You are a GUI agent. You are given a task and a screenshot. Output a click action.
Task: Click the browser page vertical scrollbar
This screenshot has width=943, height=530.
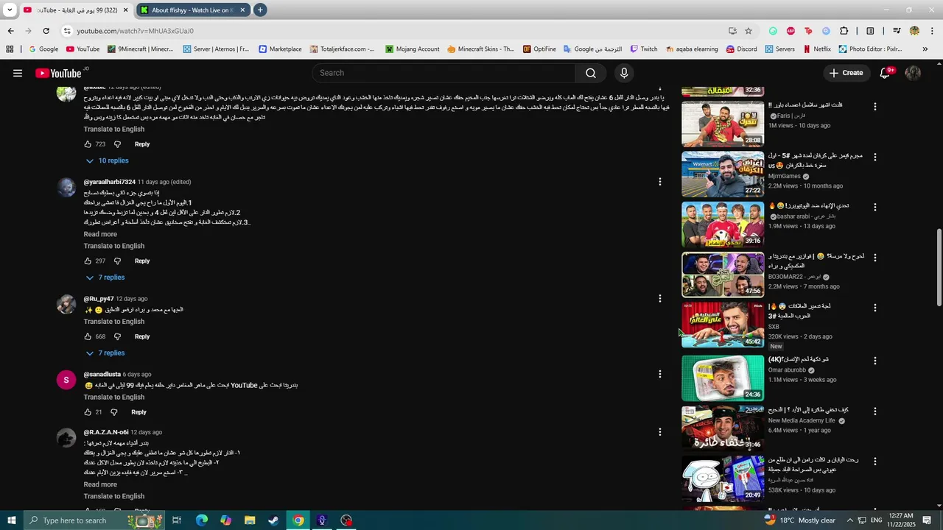pos(939,267)
